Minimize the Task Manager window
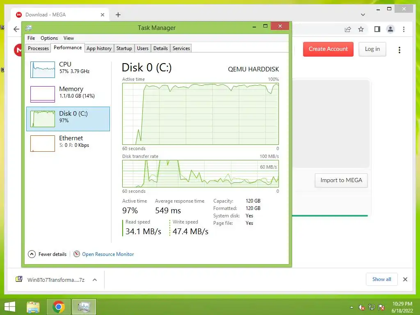The width and height of the screenshot is (420, 315). click(x=254, y=27)
